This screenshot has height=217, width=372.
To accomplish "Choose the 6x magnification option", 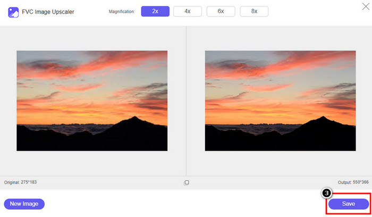I will pos(221,11).
